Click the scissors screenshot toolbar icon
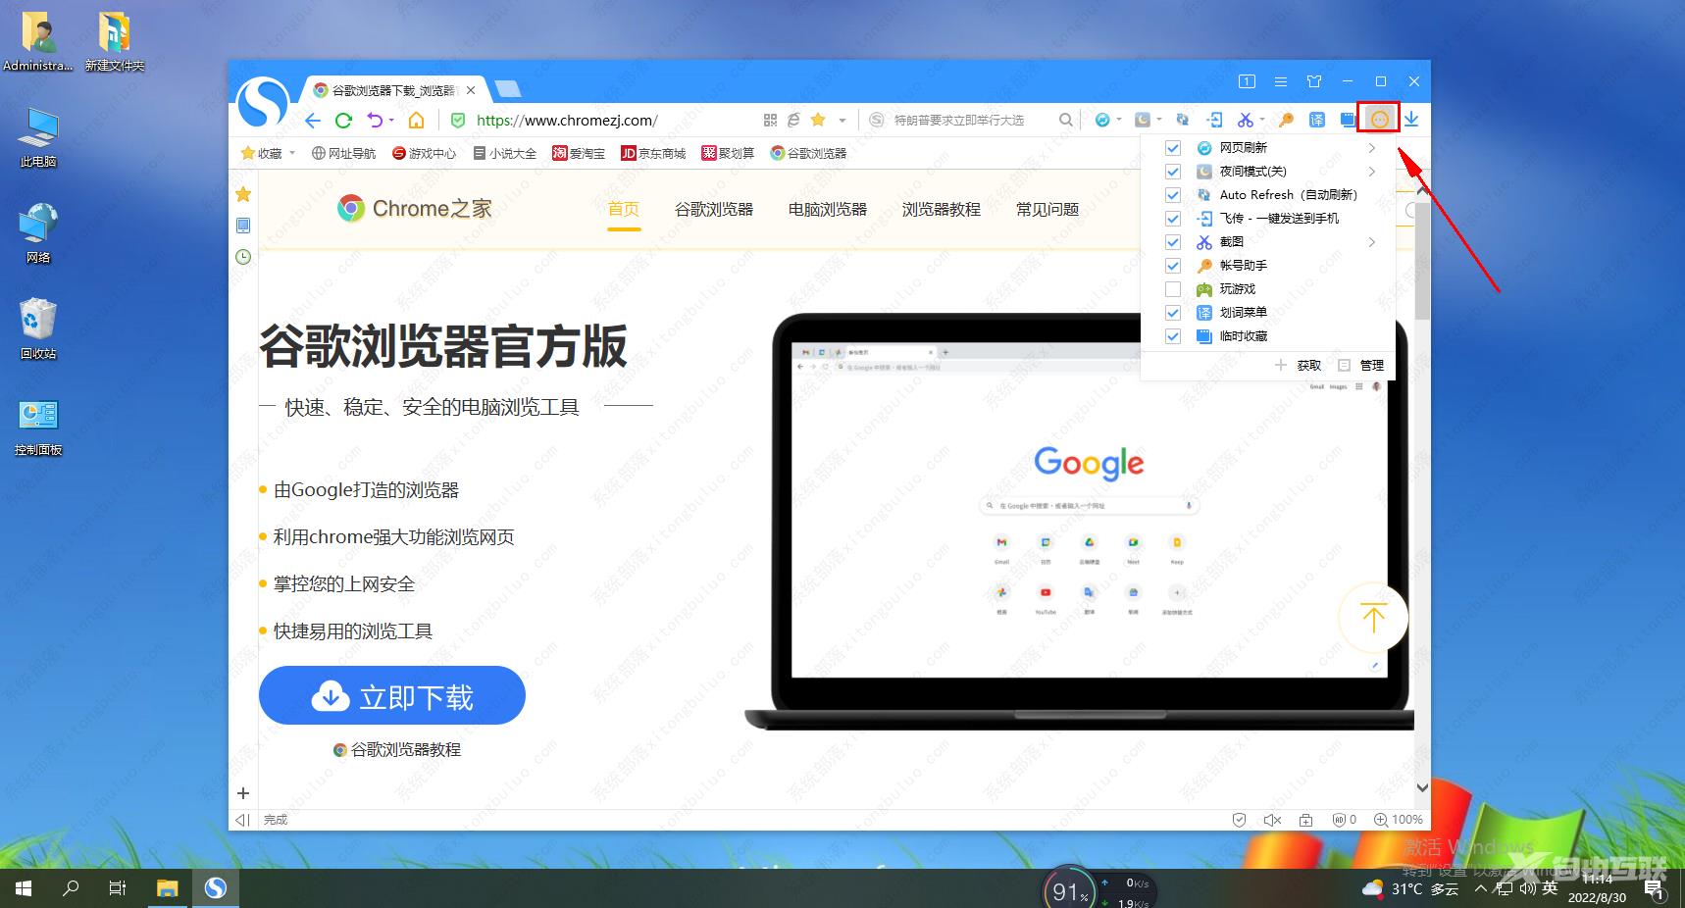 point(1245,120)
